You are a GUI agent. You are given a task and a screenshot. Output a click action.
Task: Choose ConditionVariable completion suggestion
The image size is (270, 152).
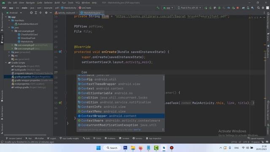pos(121,93)
